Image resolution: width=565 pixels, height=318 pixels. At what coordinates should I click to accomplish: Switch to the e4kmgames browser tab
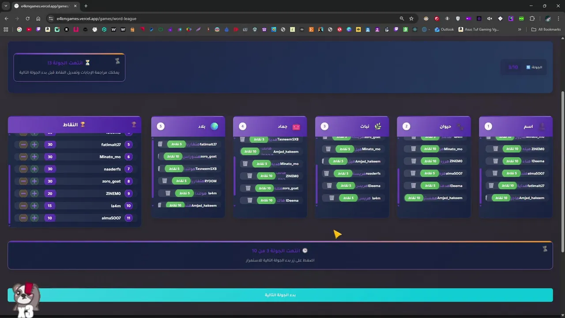tap(45, 6)
